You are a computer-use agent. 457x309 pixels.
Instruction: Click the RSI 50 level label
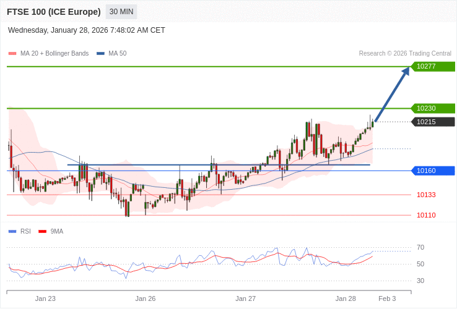click(x=420, y=264)
